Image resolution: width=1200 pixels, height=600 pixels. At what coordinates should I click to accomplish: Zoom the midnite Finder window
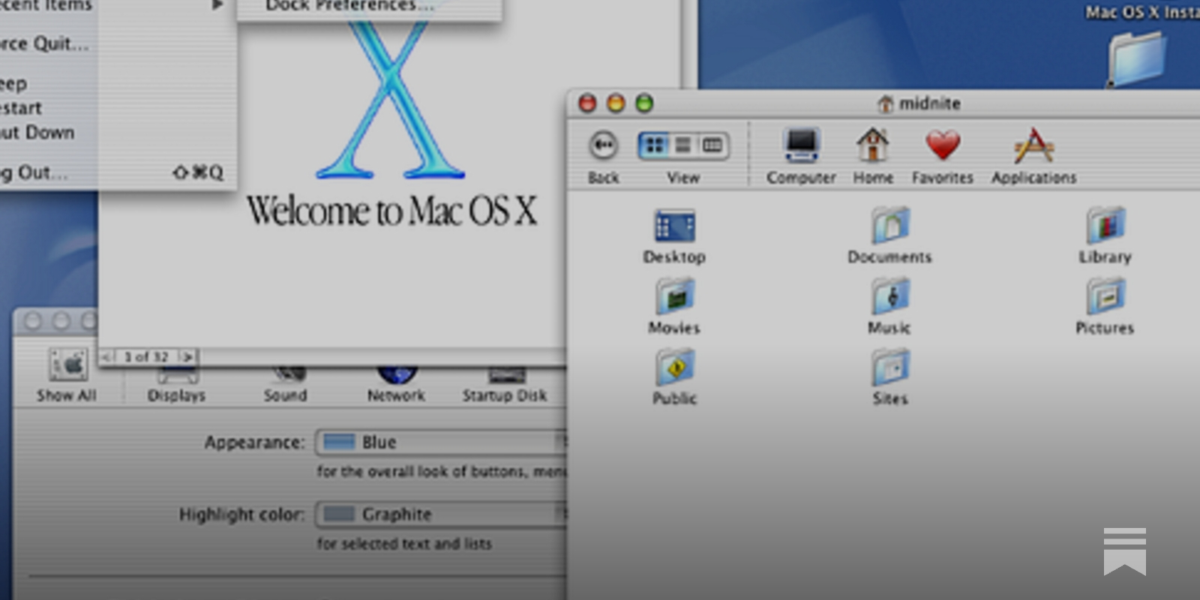click(644, 103)
